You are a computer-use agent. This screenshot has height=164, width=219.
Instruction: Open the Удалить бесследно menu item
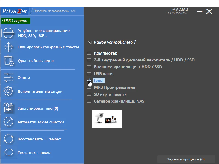pos(36,61)
